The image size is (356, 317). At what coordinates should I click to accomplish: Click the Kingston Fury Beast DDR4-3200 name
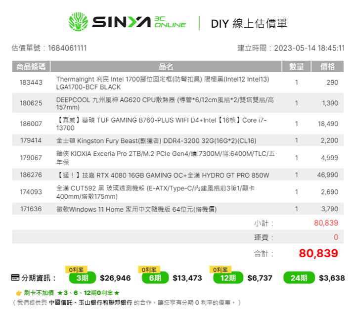coord(156,141)
